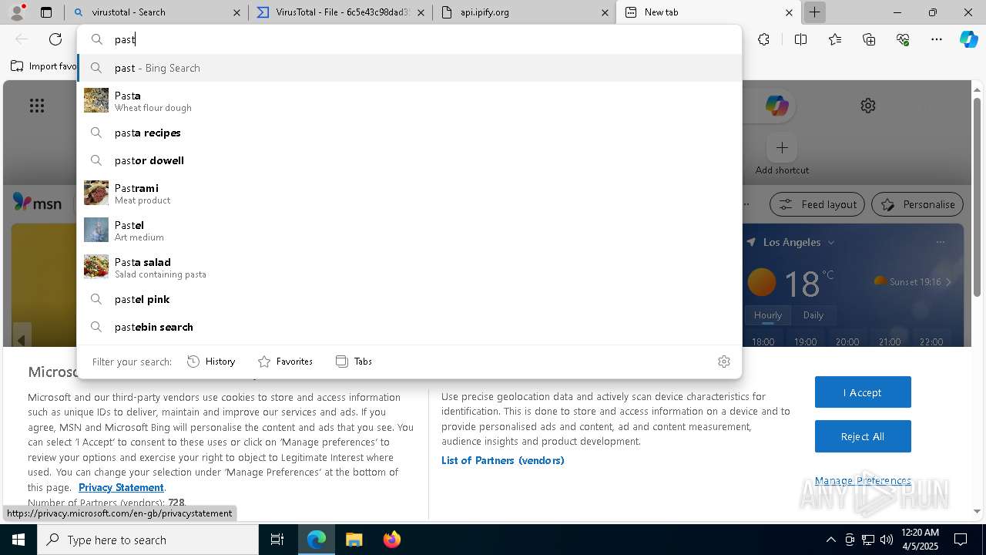Screen dimensions: 986x555
Task: Switch to the api.ipify.org tab
Action: 524,12
